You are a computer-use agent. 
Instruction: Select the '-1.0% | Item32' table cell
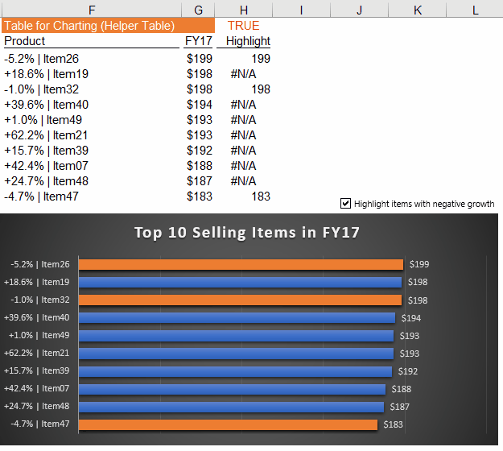click(x=91, y=89)
